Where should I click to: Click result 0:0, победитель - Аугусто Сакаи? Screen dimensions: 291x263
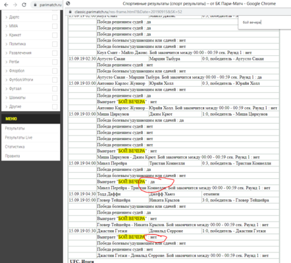[240, 59]
